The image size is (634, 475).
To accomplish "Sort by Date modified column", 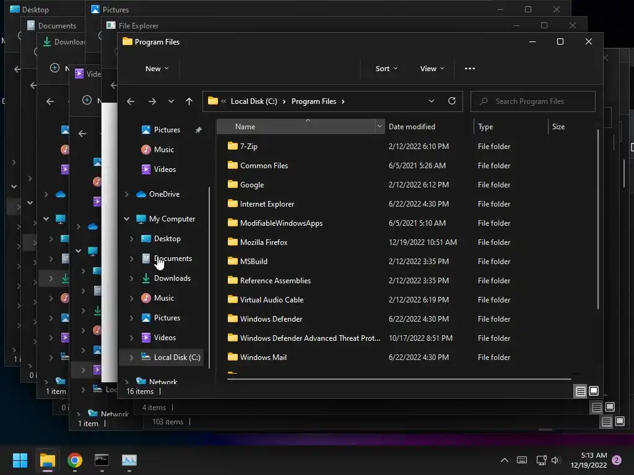I will click(x=428, y=127).
